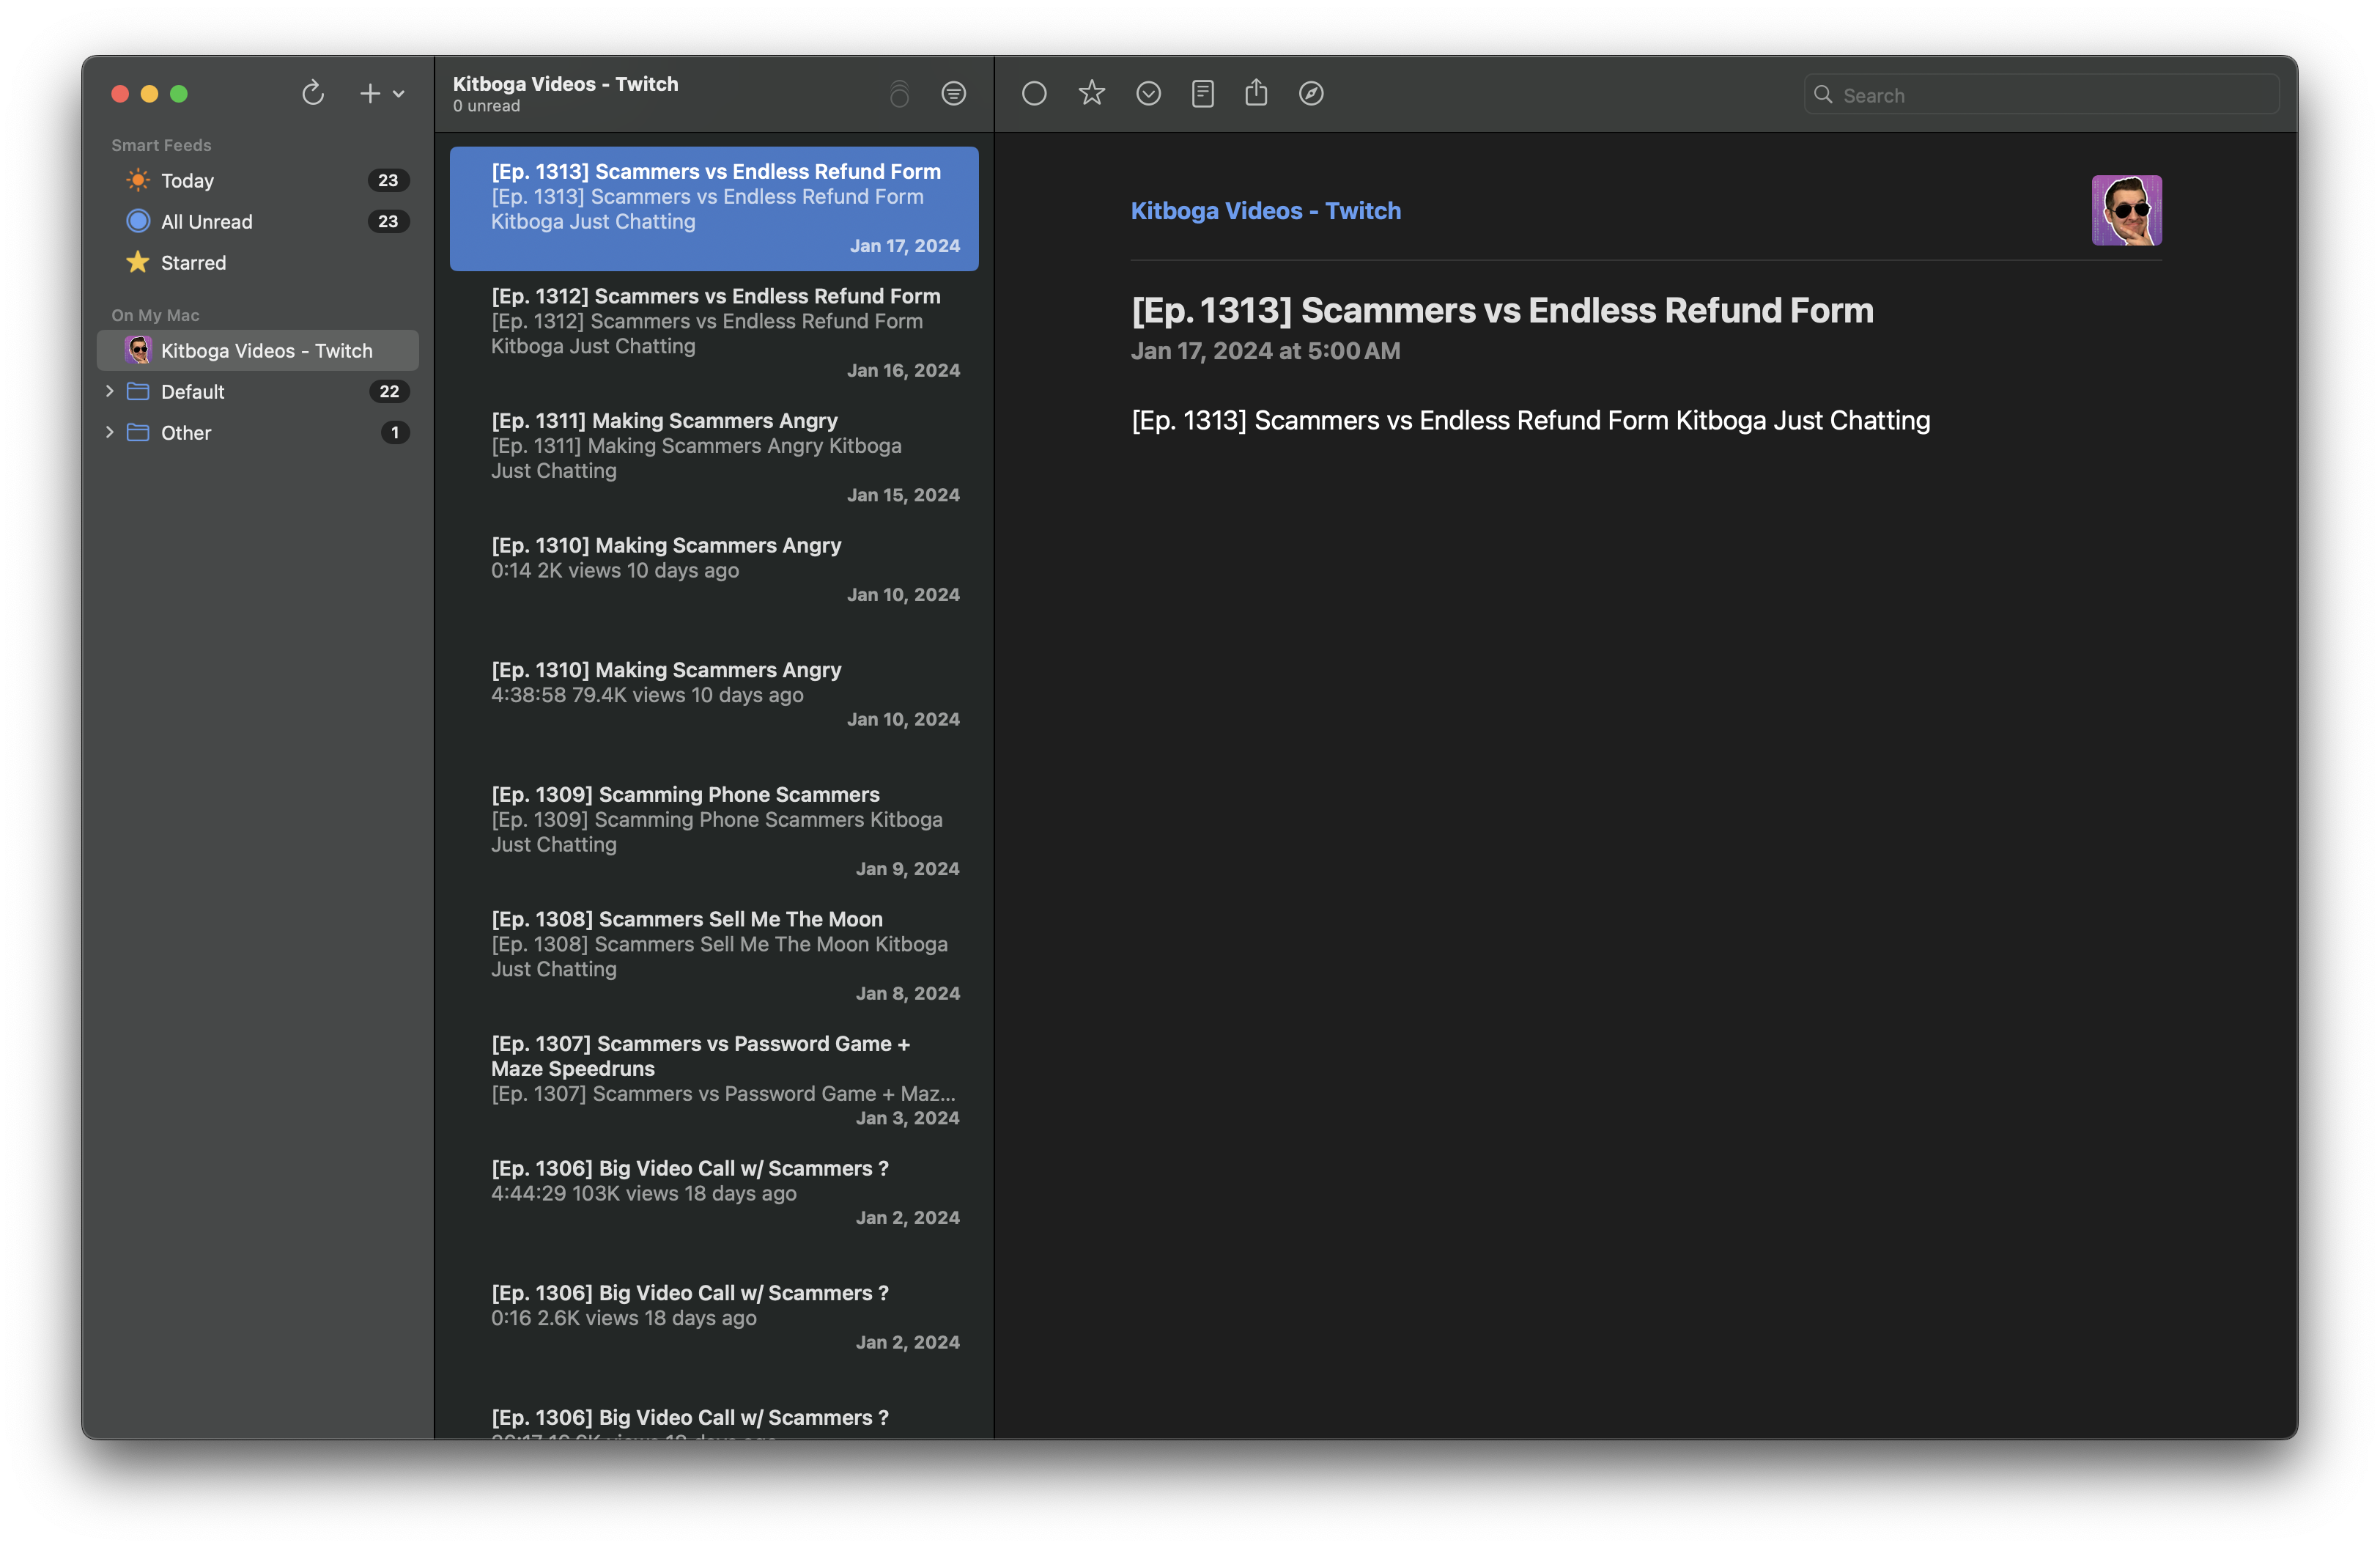
Task: Click the Ep. 1313 article body text
Action: (x=1530, y=420)
